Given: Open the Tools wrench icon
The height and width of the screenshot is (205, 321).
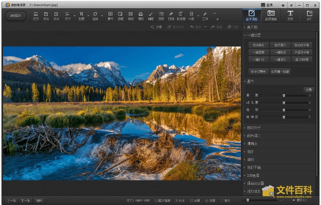Looking at the screenshot, I should [205, 15].
